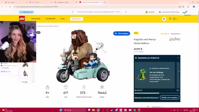Show next promo banner message

126,12
